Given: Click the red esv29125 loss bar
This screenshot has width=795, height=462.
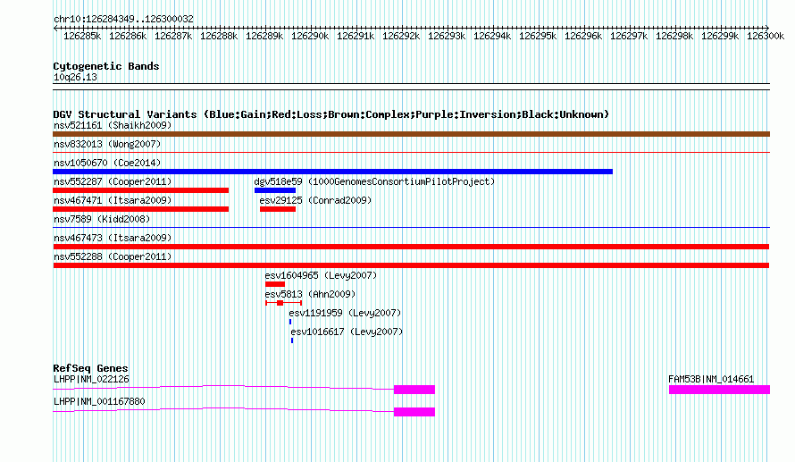Looking at the screenshot, I should [277, 209].
